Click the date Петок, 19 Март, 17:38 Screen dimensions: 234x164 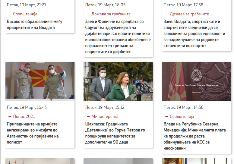[183, 5]
